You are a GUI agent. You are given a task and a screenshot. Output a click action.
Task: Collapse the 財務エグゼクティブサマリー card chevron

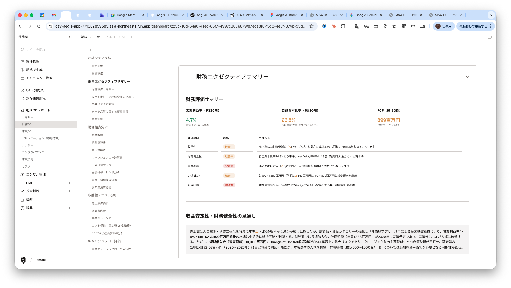point(468,77)
